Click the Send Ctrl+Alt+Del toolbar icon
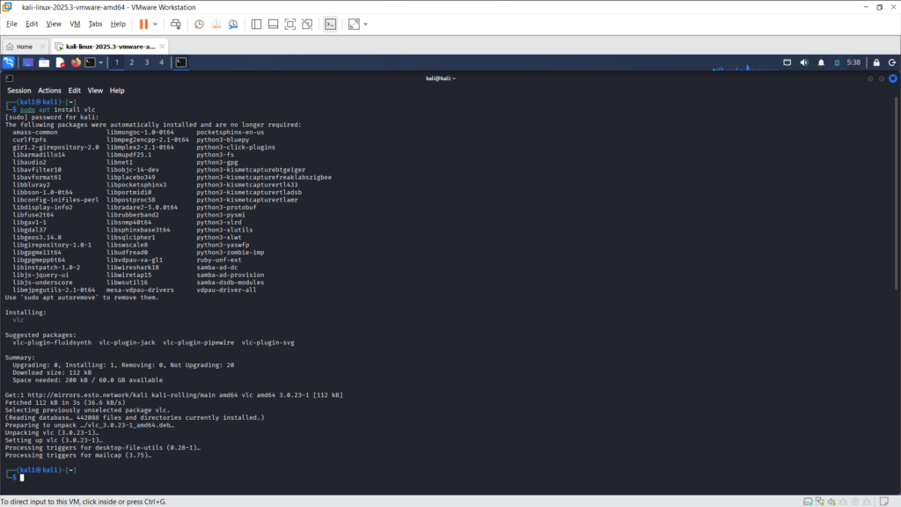 [176, 24]
